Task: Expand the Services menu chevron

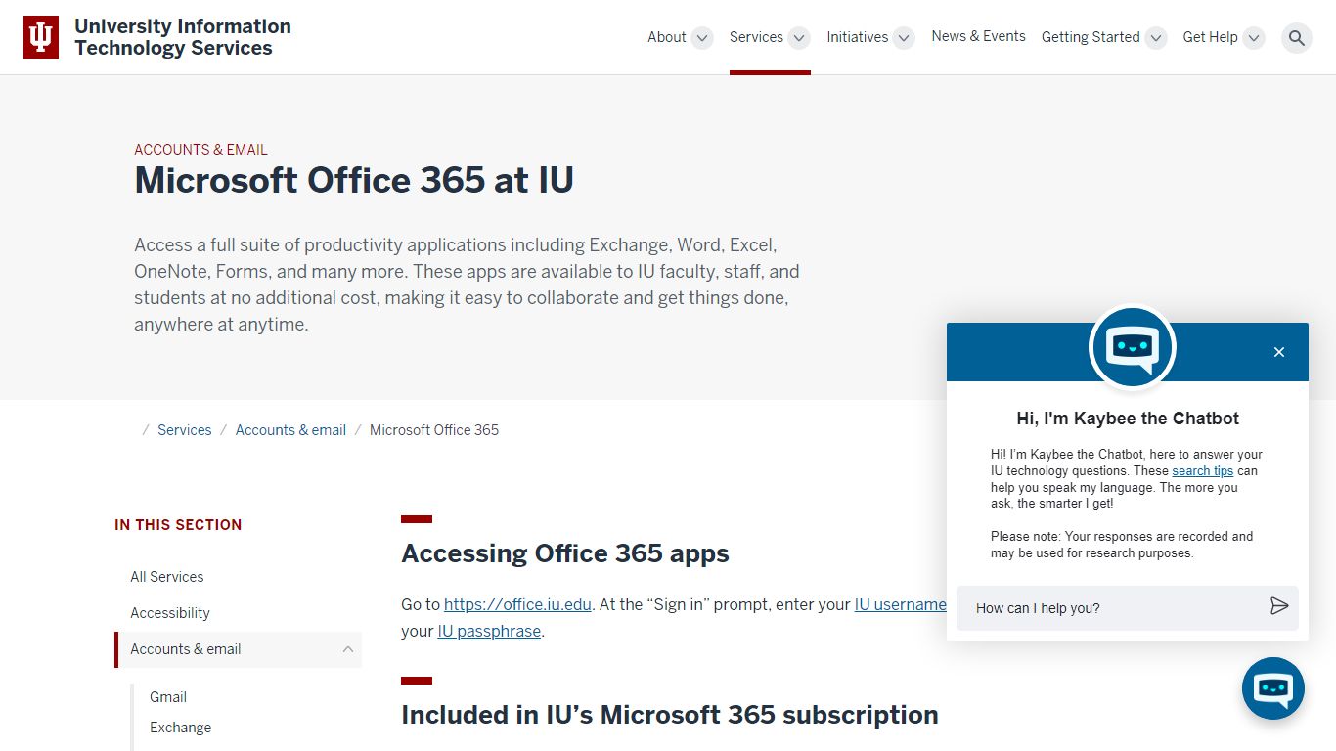Action: [x=799, y=38]
